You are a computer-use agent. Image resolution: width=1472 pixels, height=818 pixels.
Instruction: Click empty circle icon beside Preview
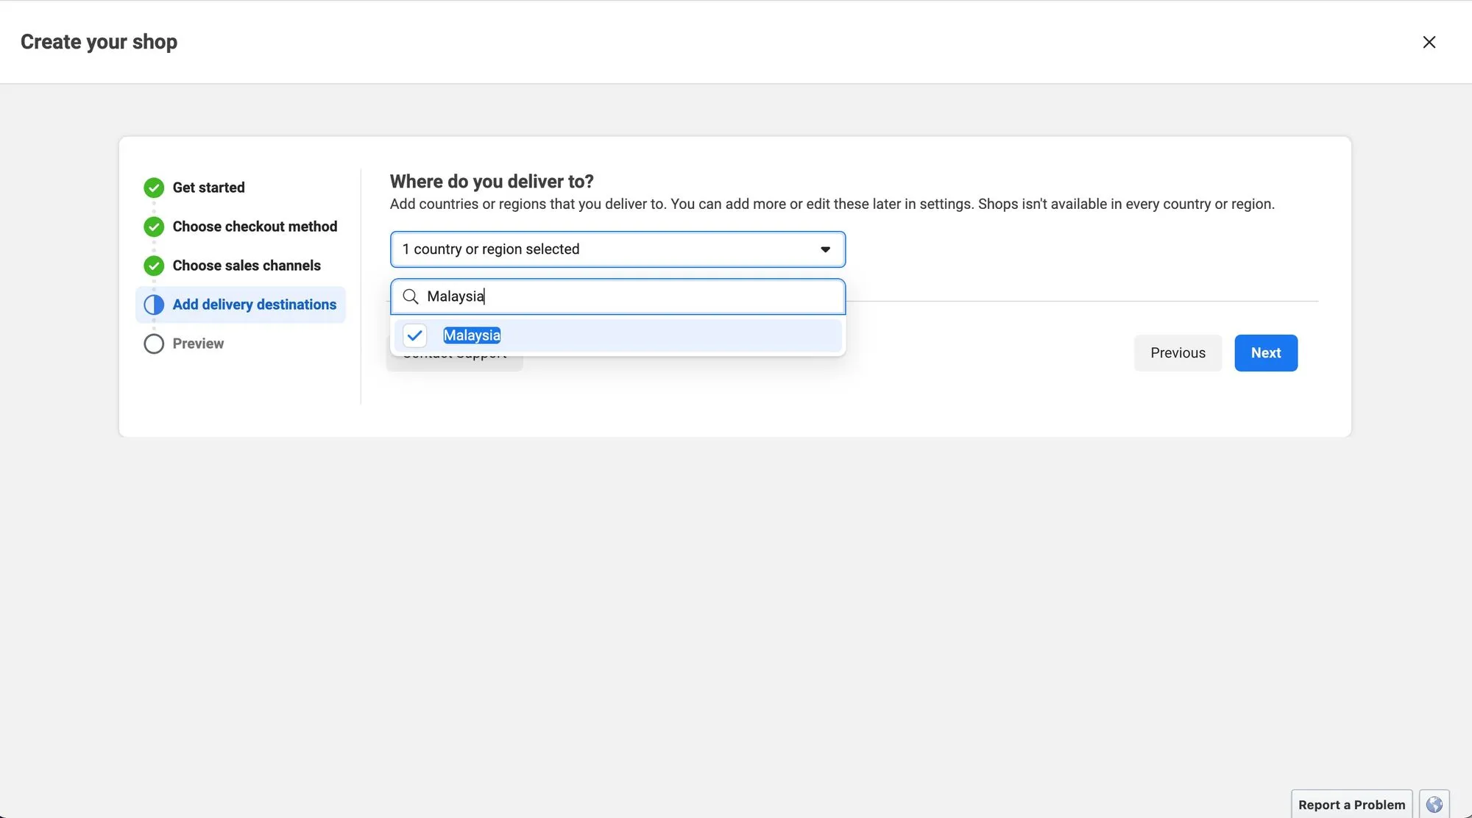[154, 344]
